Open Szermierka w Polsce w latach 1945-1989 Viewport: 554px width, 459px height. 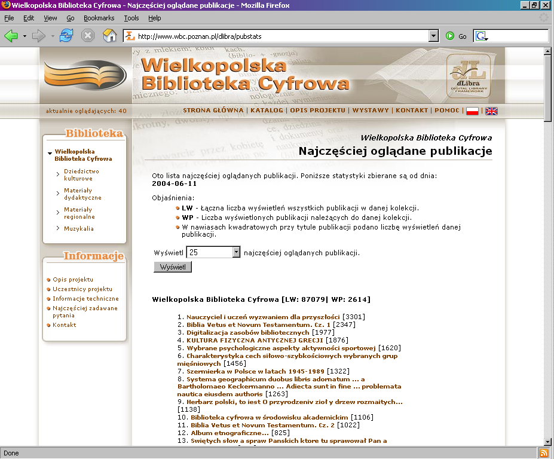tap(255, 371)
